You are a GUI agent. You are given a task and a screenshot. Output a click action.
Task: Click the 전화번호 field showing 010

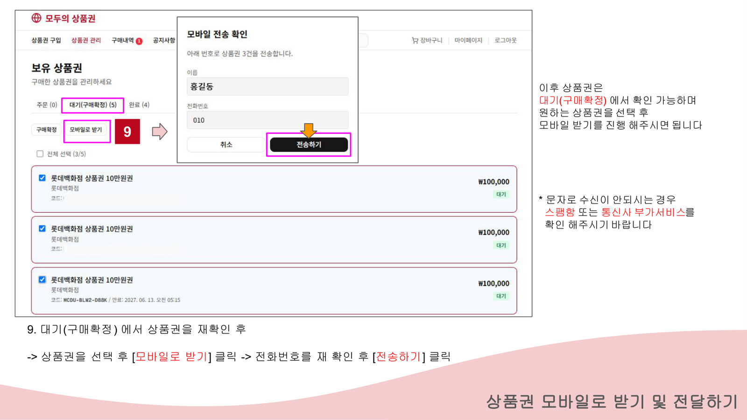[x=268, y=120]
